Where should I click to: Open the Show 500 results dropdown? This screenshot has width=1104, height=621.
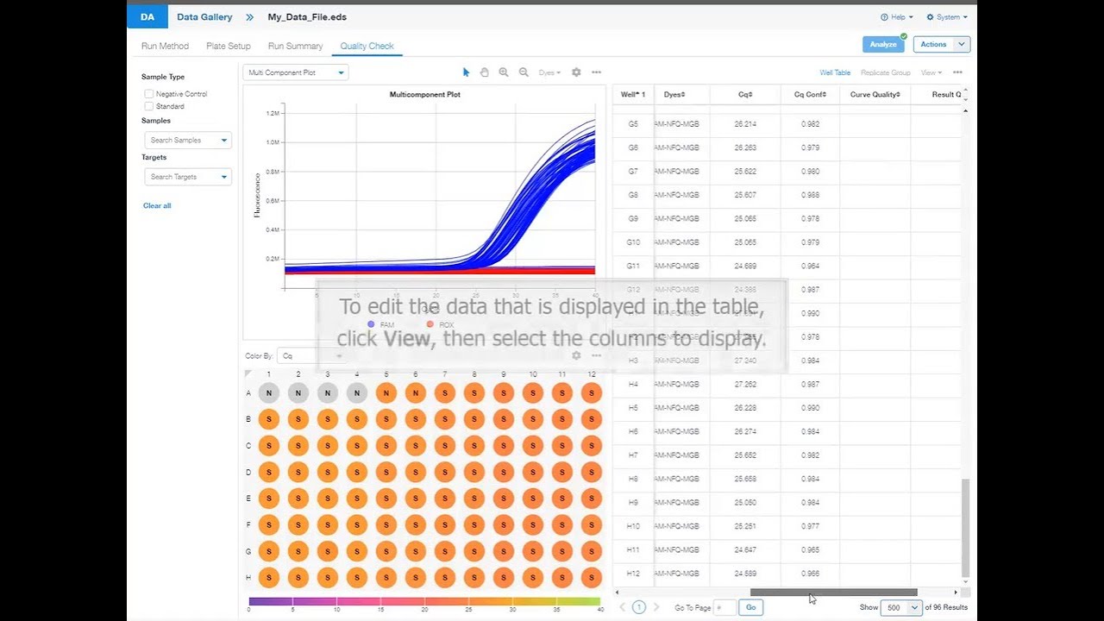[x=901, y=607]
